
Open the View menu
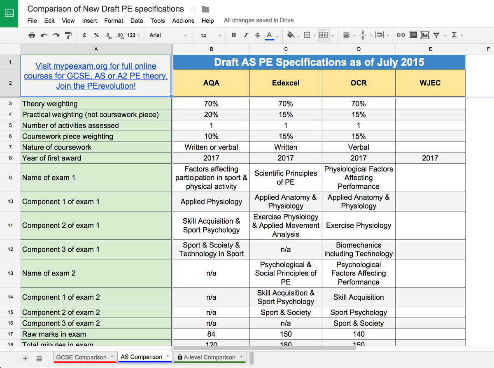[68, 21]
